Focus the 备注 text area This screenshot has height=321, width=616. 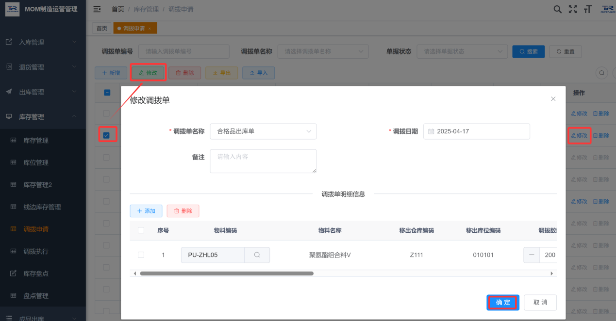263,161
